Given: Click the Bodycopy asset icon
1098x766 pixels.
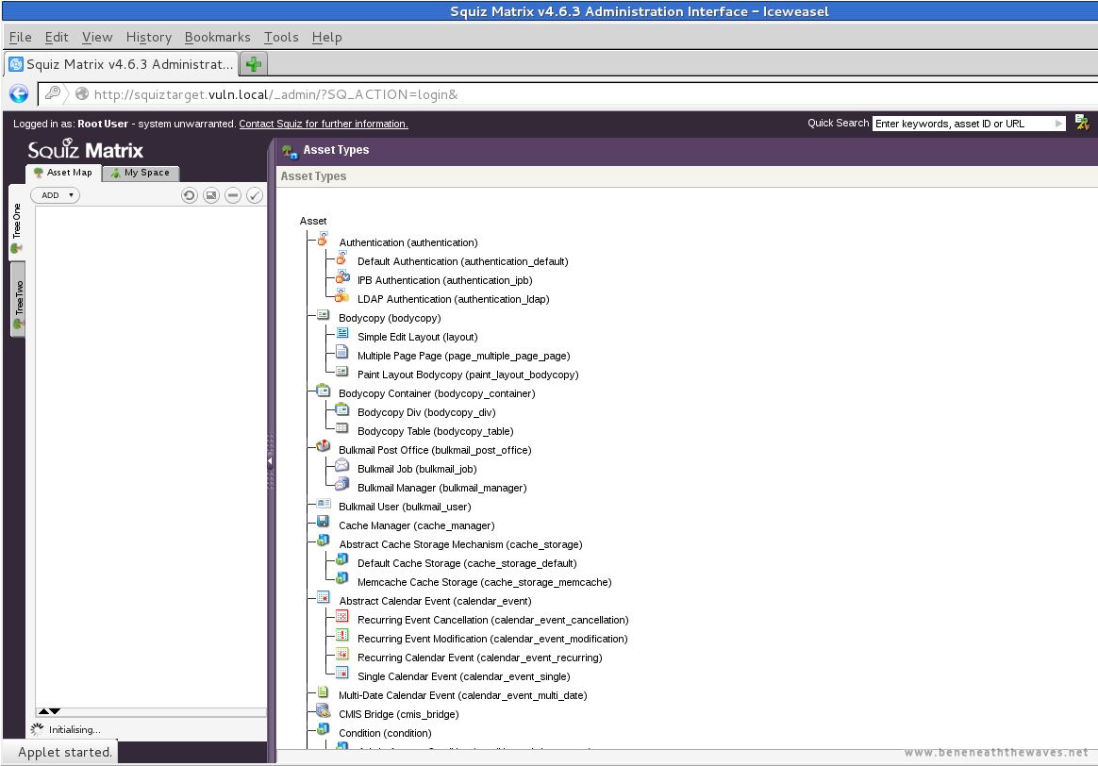Looking at the screenshot, I should coord(323,315).
